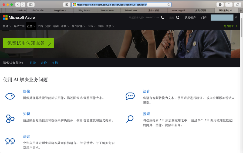Image resolution: width=243 pixels, height=153 pixels.
Task: Click the hexagons icon for 知识
Action: click(x=10, y=119)
